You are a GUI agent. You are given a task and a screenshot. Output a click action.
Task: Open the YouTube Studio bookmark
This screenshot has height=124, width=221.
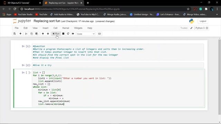[23, 14]
